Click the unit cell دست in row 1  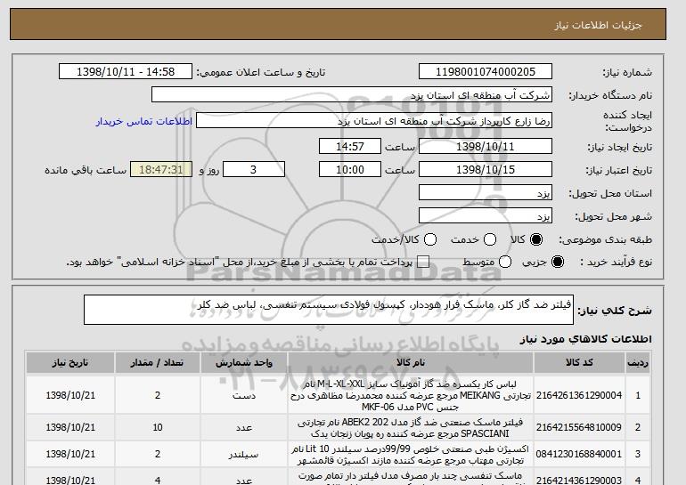(244, 395)
